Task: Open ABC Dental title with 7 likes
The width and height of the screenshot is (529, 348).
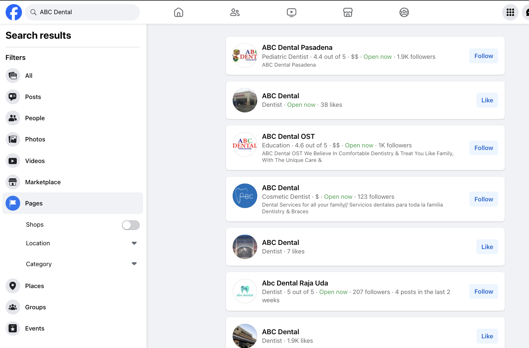Action: (x=280, y=242)
